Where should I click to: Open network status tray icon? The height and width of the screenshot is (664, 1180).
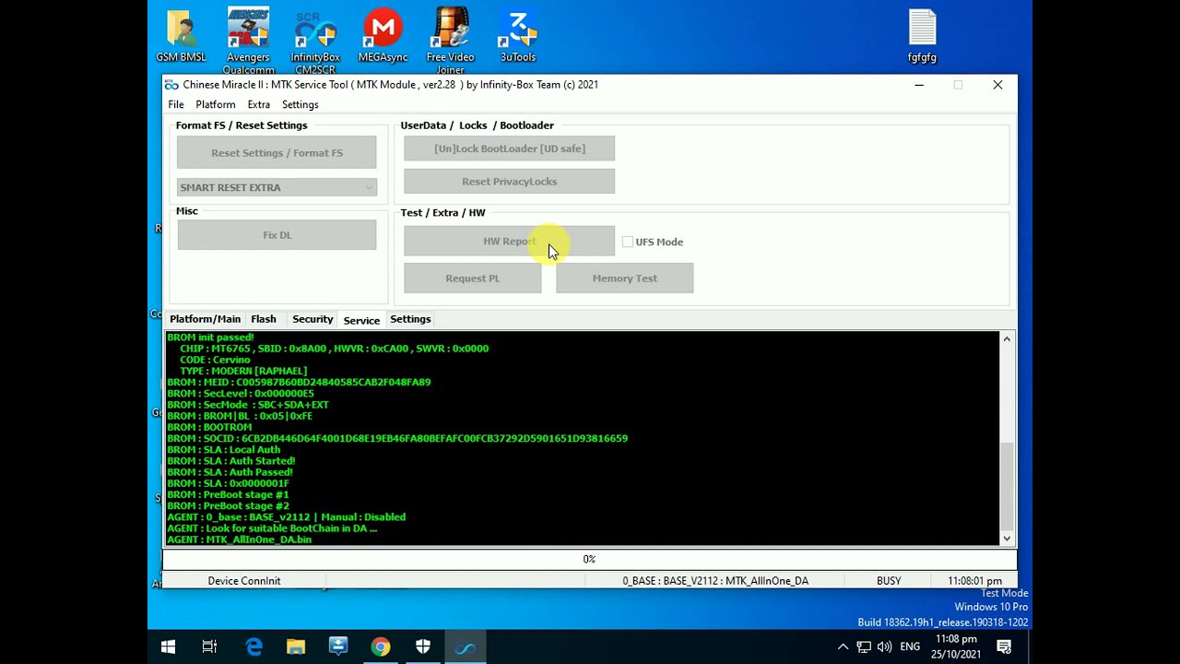pyautogui.click(x=864, y=647)
